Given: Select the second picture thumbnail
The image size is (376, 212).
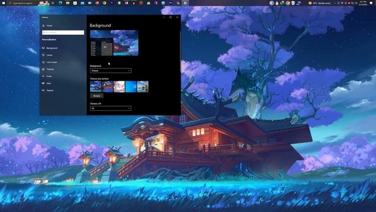Looking at the screenshot, I should (107, 87).
